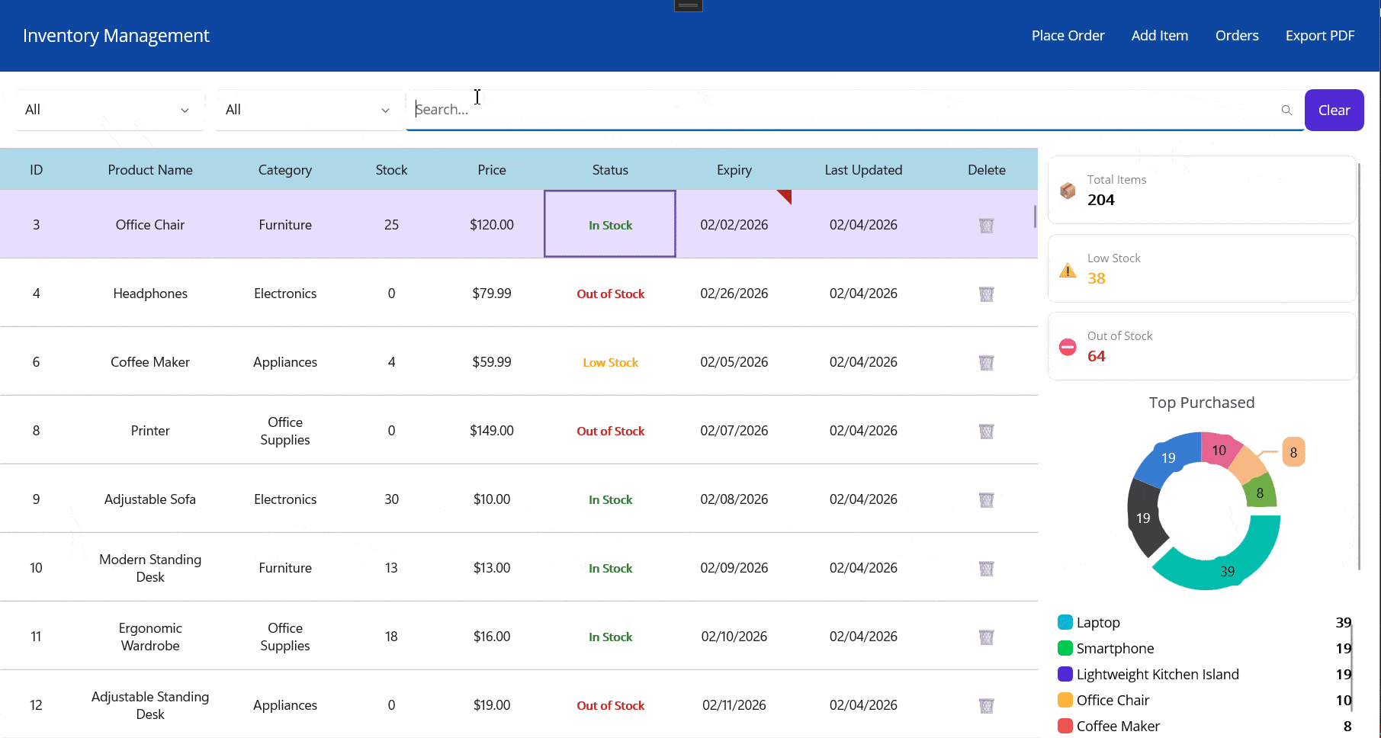Click Export PDF
The width and height of the screenshot is (1381, 738).
(1320, 35)
